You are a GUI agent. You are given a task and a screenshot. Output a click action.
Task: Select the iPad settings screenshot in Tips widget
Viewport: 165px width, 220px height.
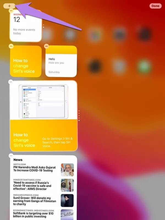click(43, 102)
